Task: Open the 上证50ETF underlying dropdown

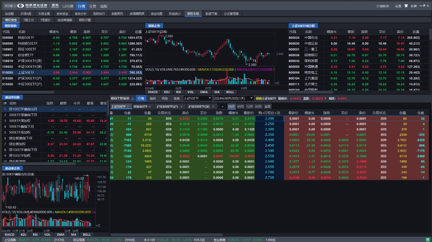Action: pyautogui.click(x=197, y=98)
